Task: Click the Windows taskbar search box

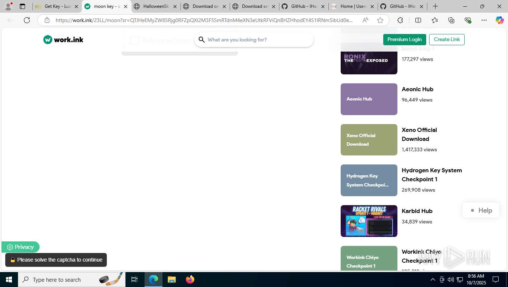Action: pyautogui.click(x=71, y=280)
